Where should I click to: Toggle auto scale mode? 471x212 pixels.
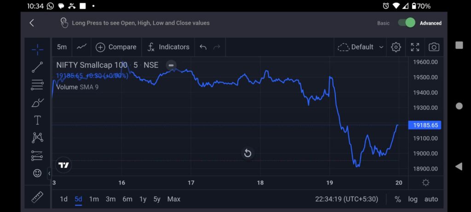coord(431,199)
